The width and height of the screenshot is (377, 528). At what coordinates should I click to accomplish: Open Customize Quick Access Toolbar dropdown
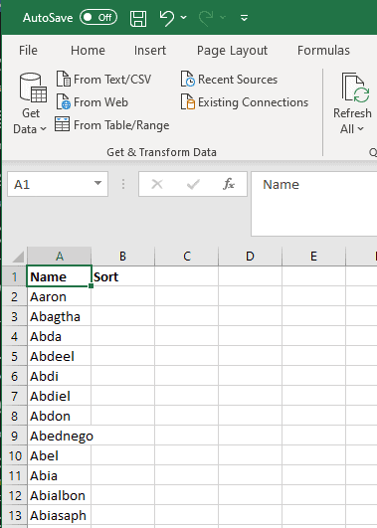(x=245, y=18)
